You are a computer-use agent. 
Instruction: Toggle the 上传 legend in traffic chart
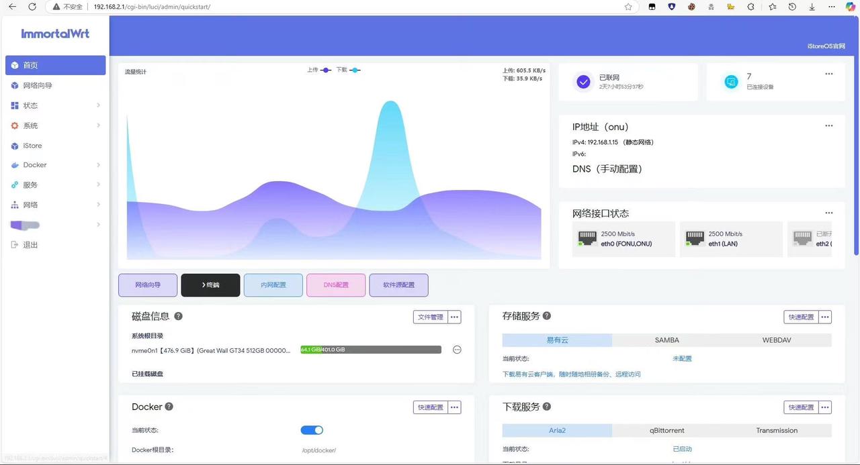[x=319, y=70]
